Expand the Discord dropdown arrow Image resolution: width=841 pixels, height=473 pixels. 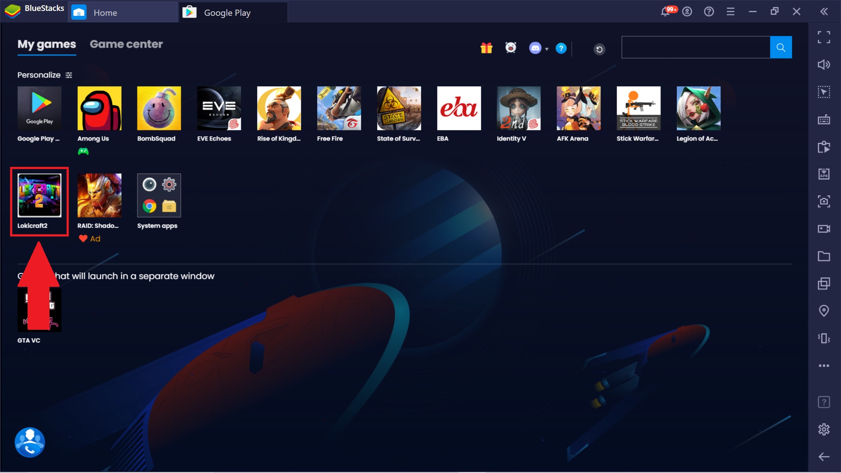547,49
